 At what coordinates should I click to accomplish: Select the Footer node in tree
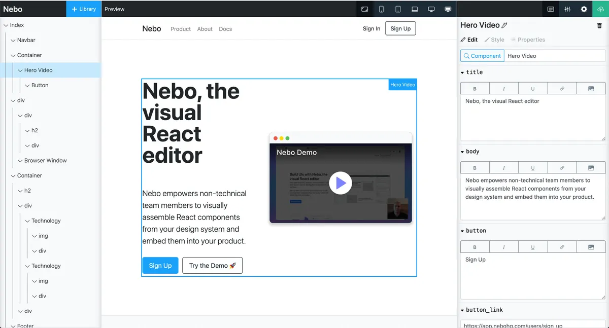coord(25,325)
